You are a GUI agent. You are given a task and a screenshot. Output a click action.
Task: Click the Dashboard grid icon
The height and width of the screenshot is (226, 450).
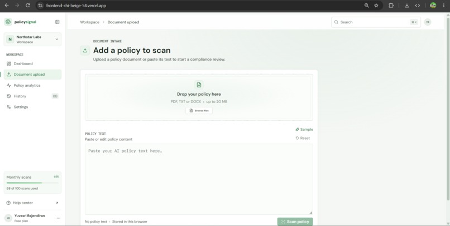[8, 63]
